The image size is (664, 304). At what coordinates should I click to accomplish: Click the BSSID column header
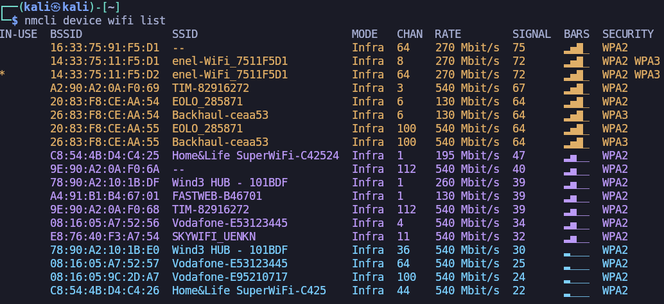pyautogui.click(x=66, y=34)
